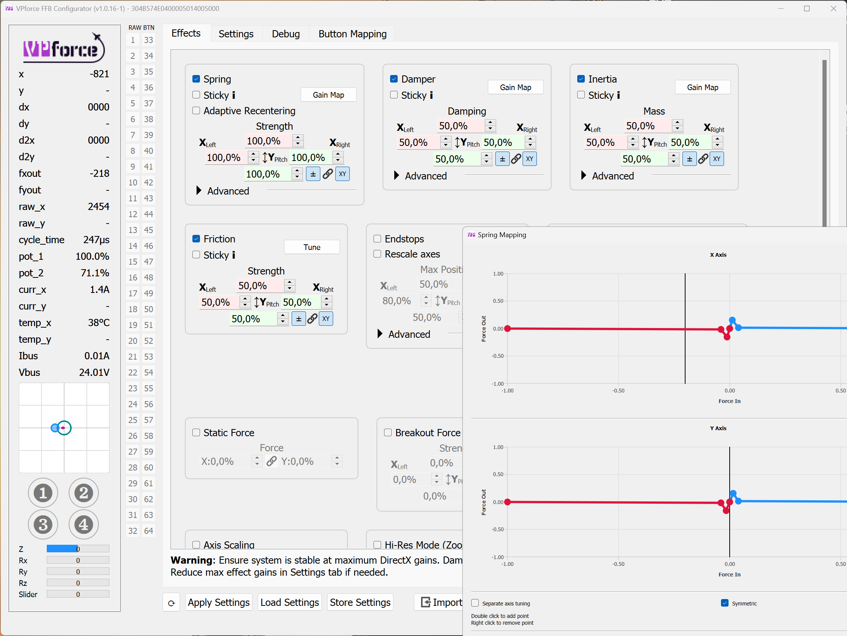The image size is (847, 636).
Task: Toggle Endstops checkbox
Action: click(x=377, y=239)
